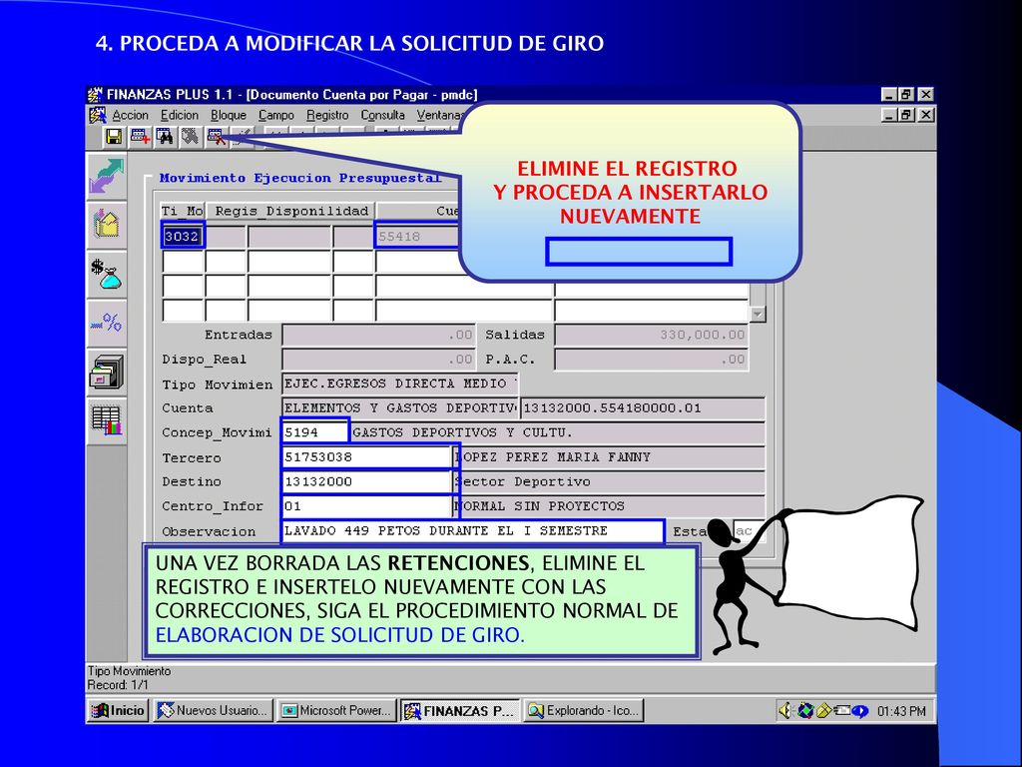Click the Delete Record toolbar icon
This screenshot has height=767, width=1022.
(216, 136)
